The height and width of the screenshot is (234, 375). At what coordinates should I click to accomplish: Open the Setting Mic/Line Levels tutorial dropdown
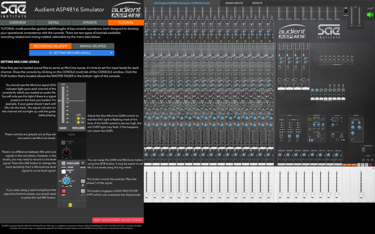coord(72,53)
